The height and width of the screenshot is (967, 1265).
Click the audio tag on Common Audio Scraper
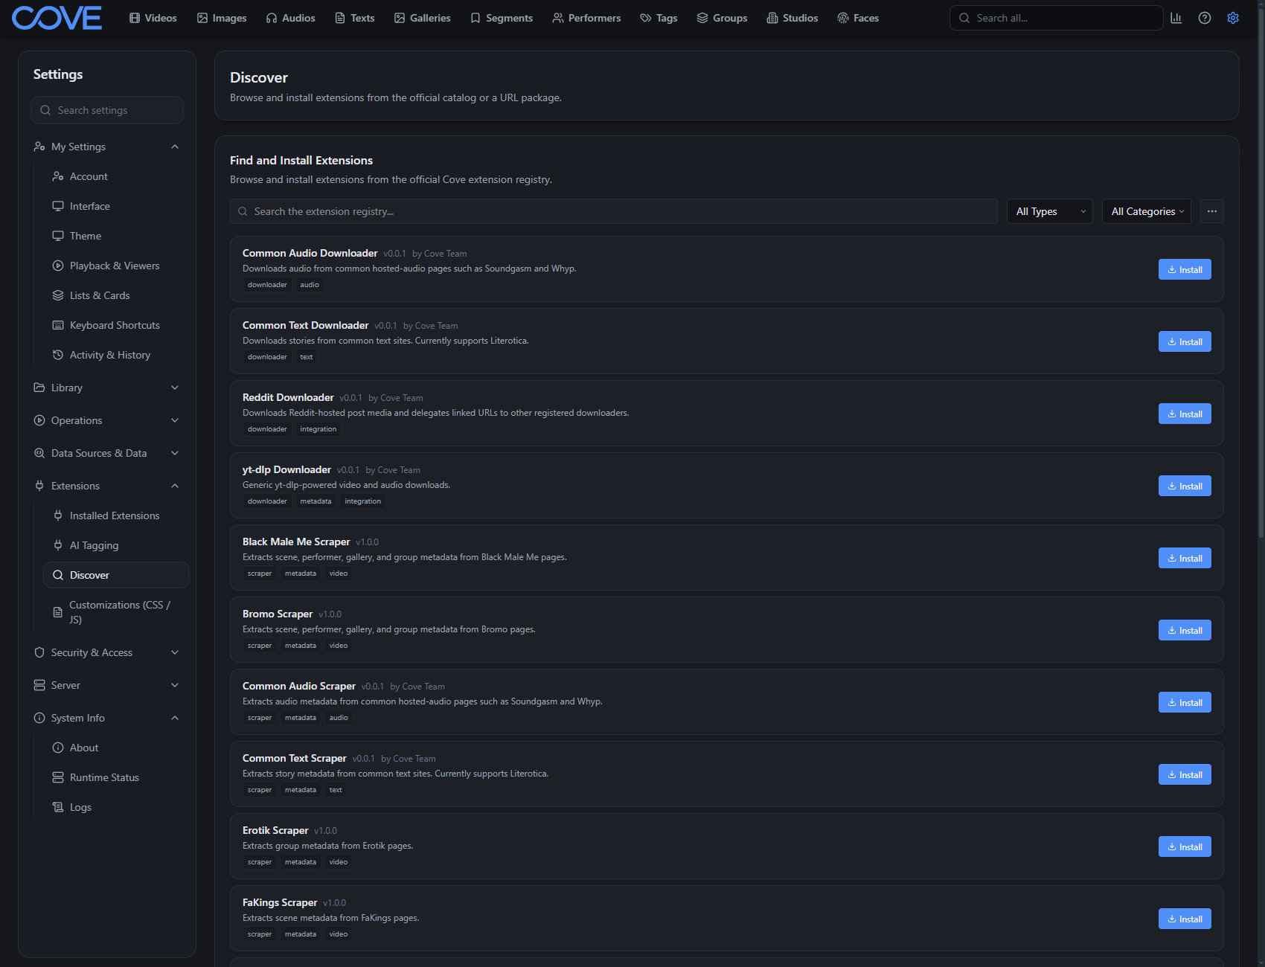(339, 718)
